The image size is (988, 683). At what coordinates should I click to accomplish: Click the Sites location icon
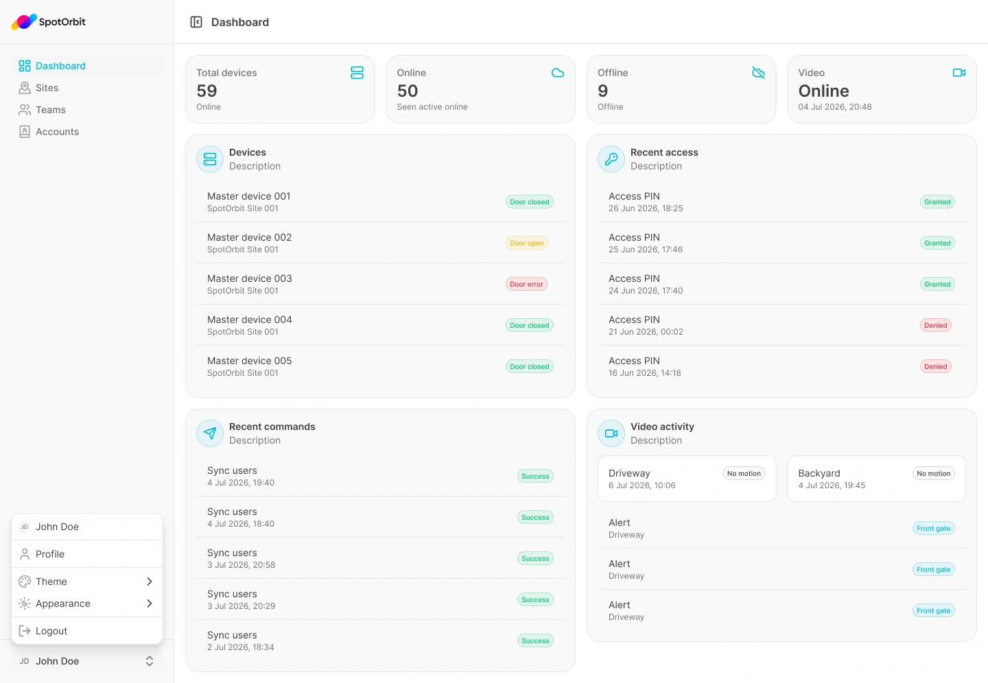pyautogui.click(x=25, y=88)
